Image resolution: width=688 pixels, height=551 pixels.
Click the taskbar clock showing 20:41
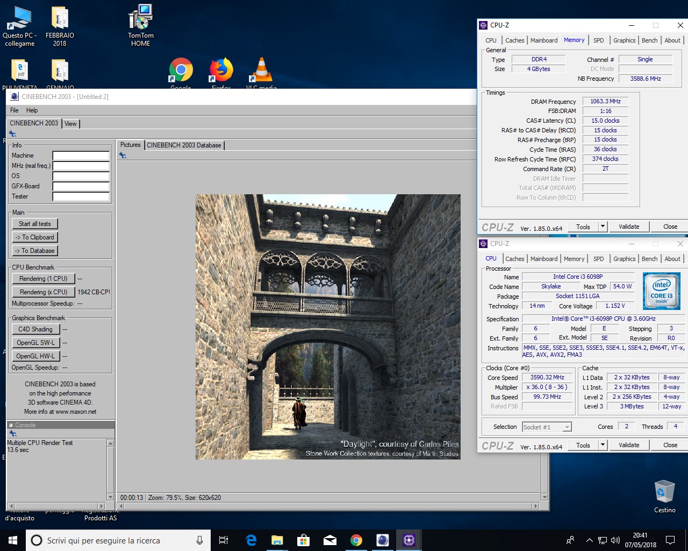tap(640, 540)
